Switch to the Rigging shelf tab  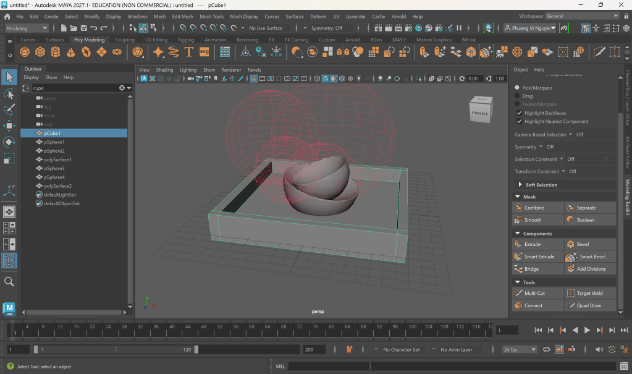click(x=186, y=40)
